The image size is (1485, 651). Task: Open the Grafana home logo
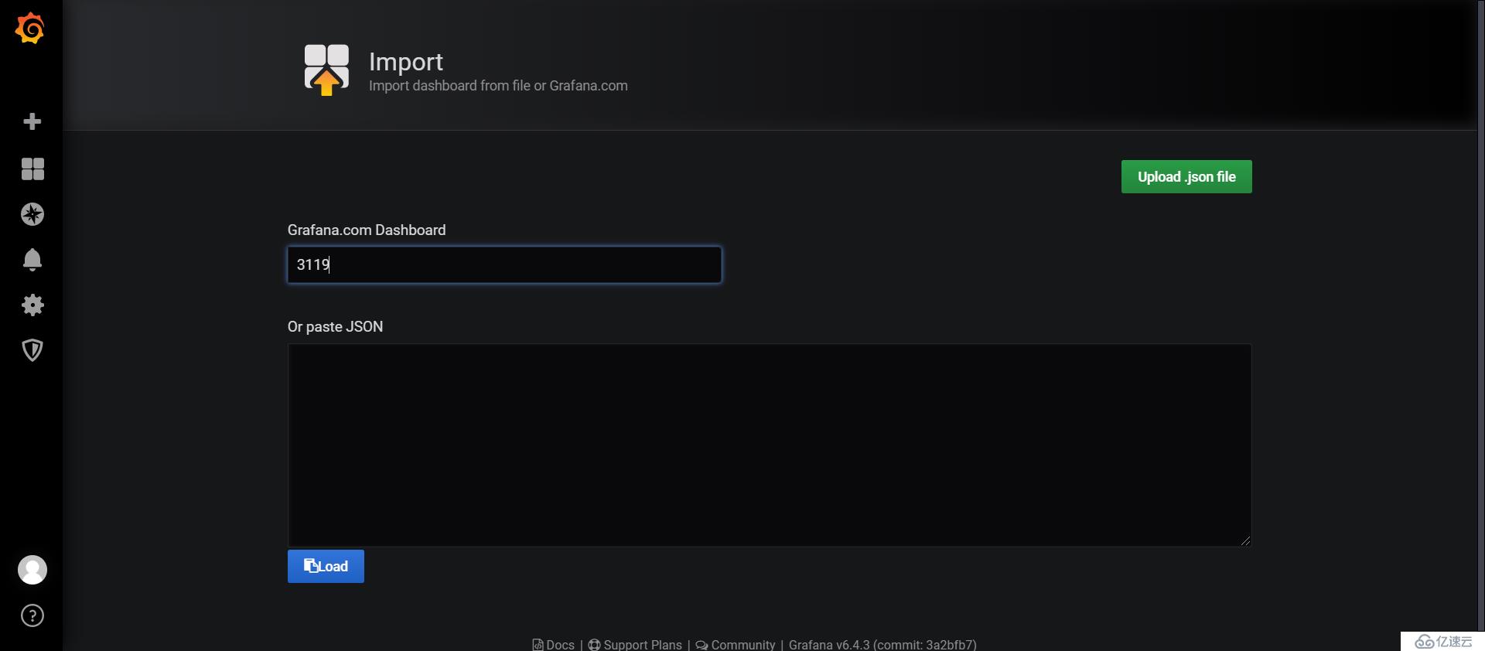(x=30, y=29)
